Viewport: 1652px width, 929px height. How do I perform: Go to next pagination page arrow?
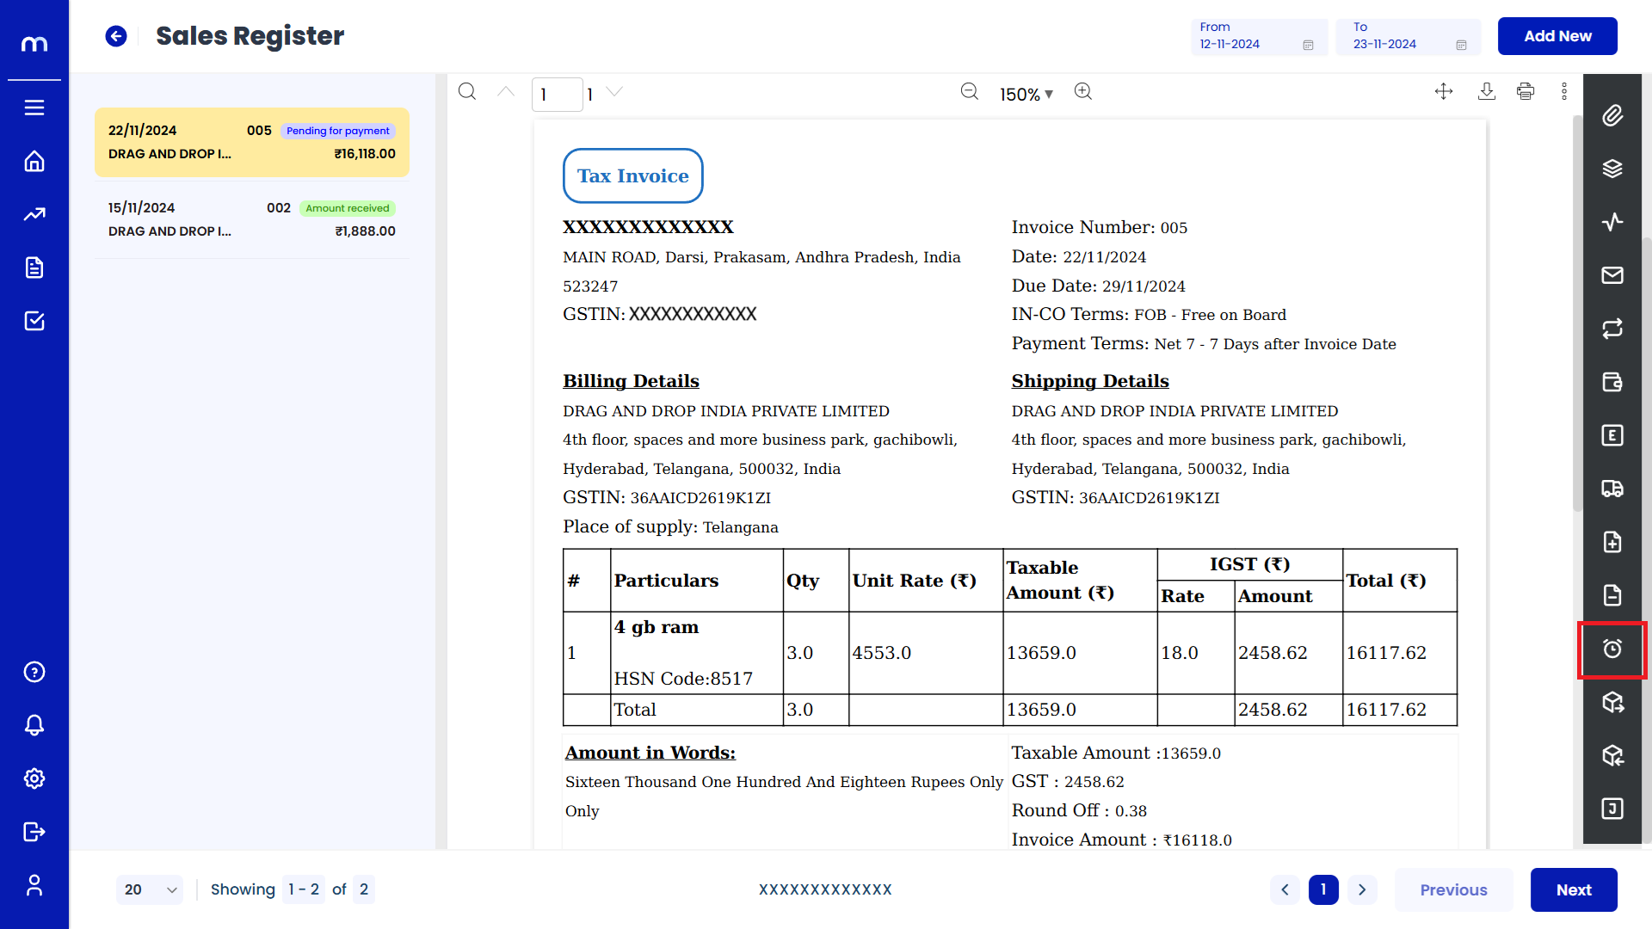tap(1362, 889)
